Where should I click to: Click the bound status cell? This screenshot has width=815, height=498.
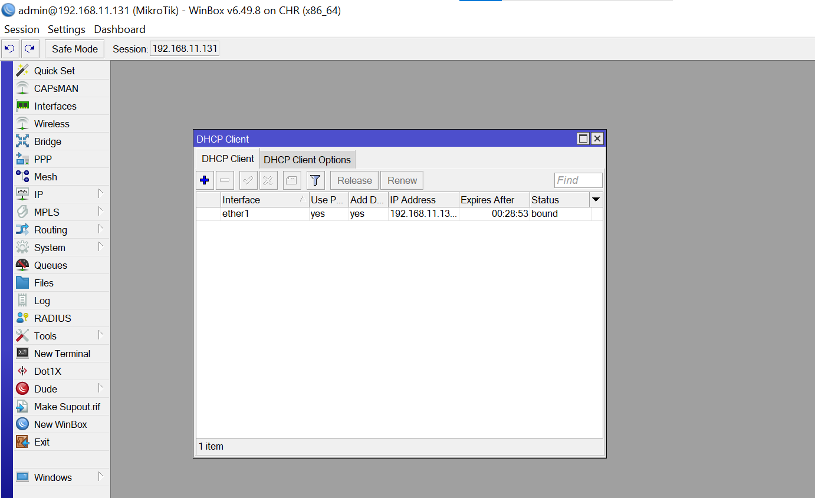pyautogui.click(x=560, y=214)
